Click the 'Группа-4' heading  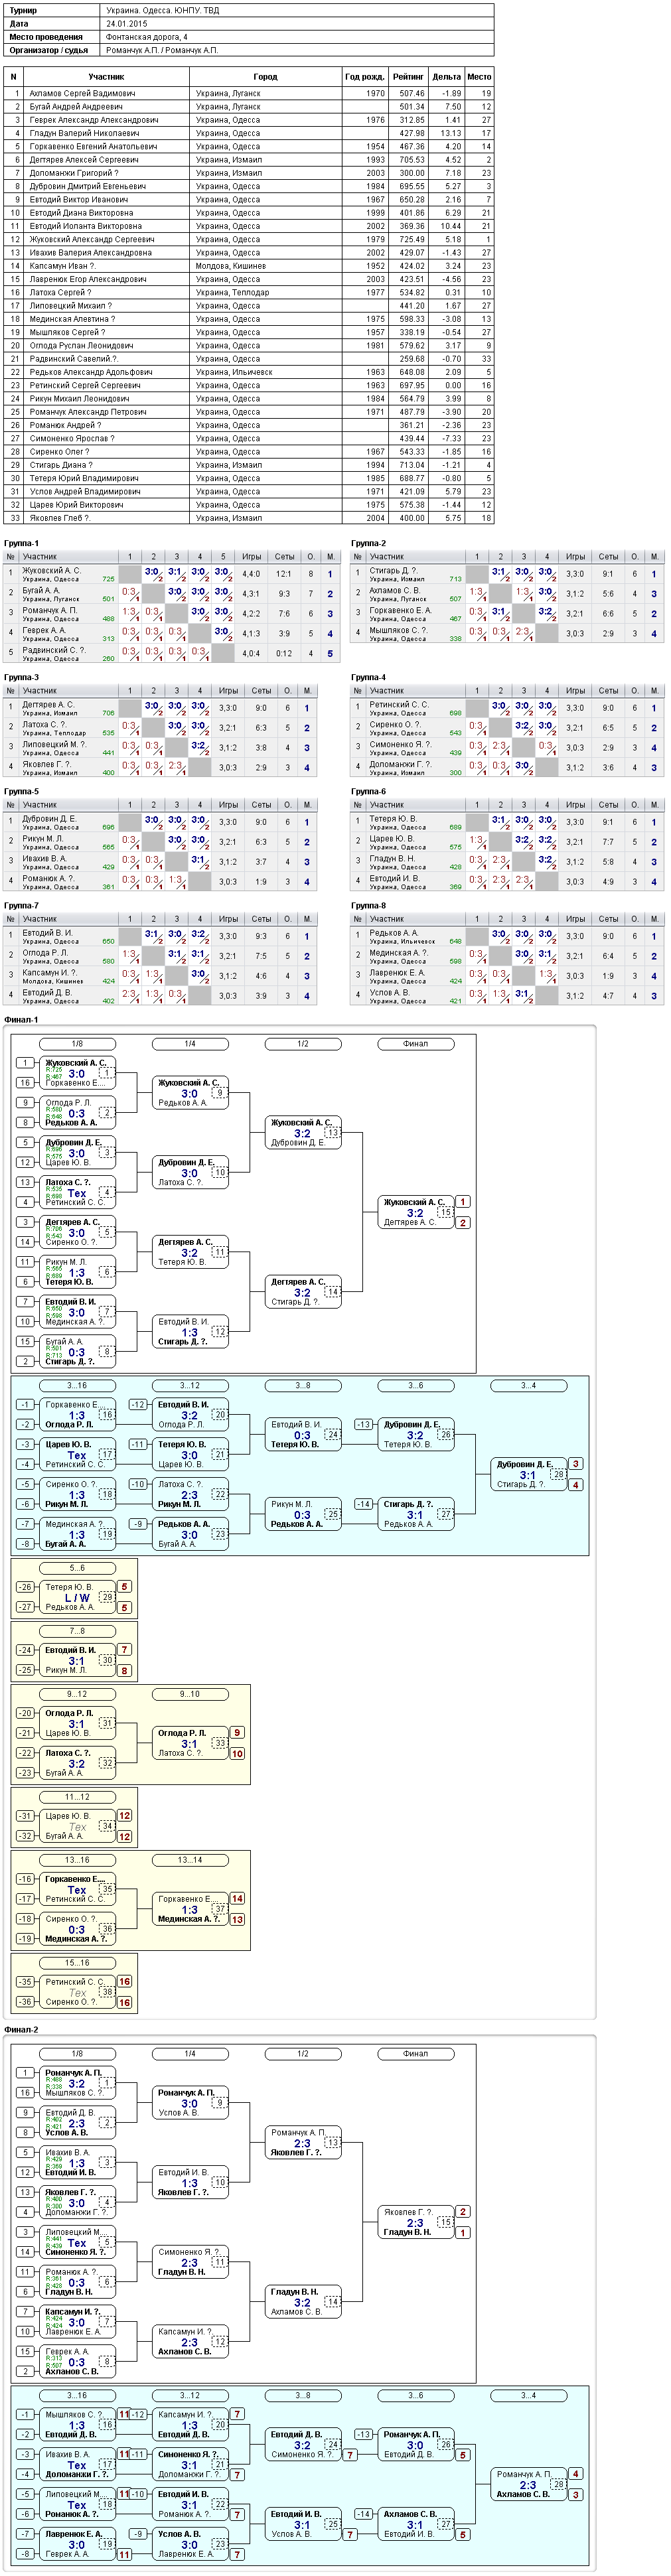coord(368,677)
